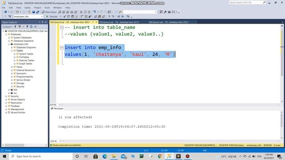Open the notification center icon
Viewport: 285px width, 160px height.
click(279, 156)
